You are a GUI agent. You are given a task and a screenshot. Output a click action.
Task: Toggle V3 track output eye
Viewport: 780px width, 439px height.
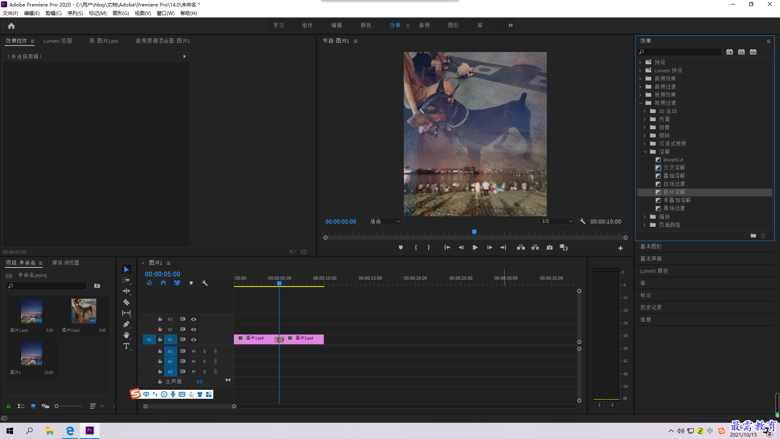(x=194, y=319)
